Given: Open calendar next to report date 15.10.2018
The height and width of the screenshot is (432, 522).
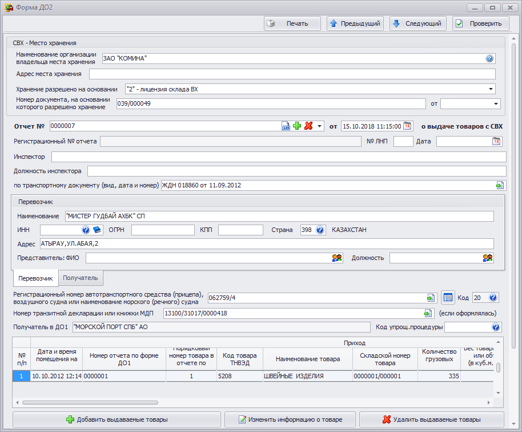Looking at the screenshot, I should pyautogui.click(x=407, y=126).
